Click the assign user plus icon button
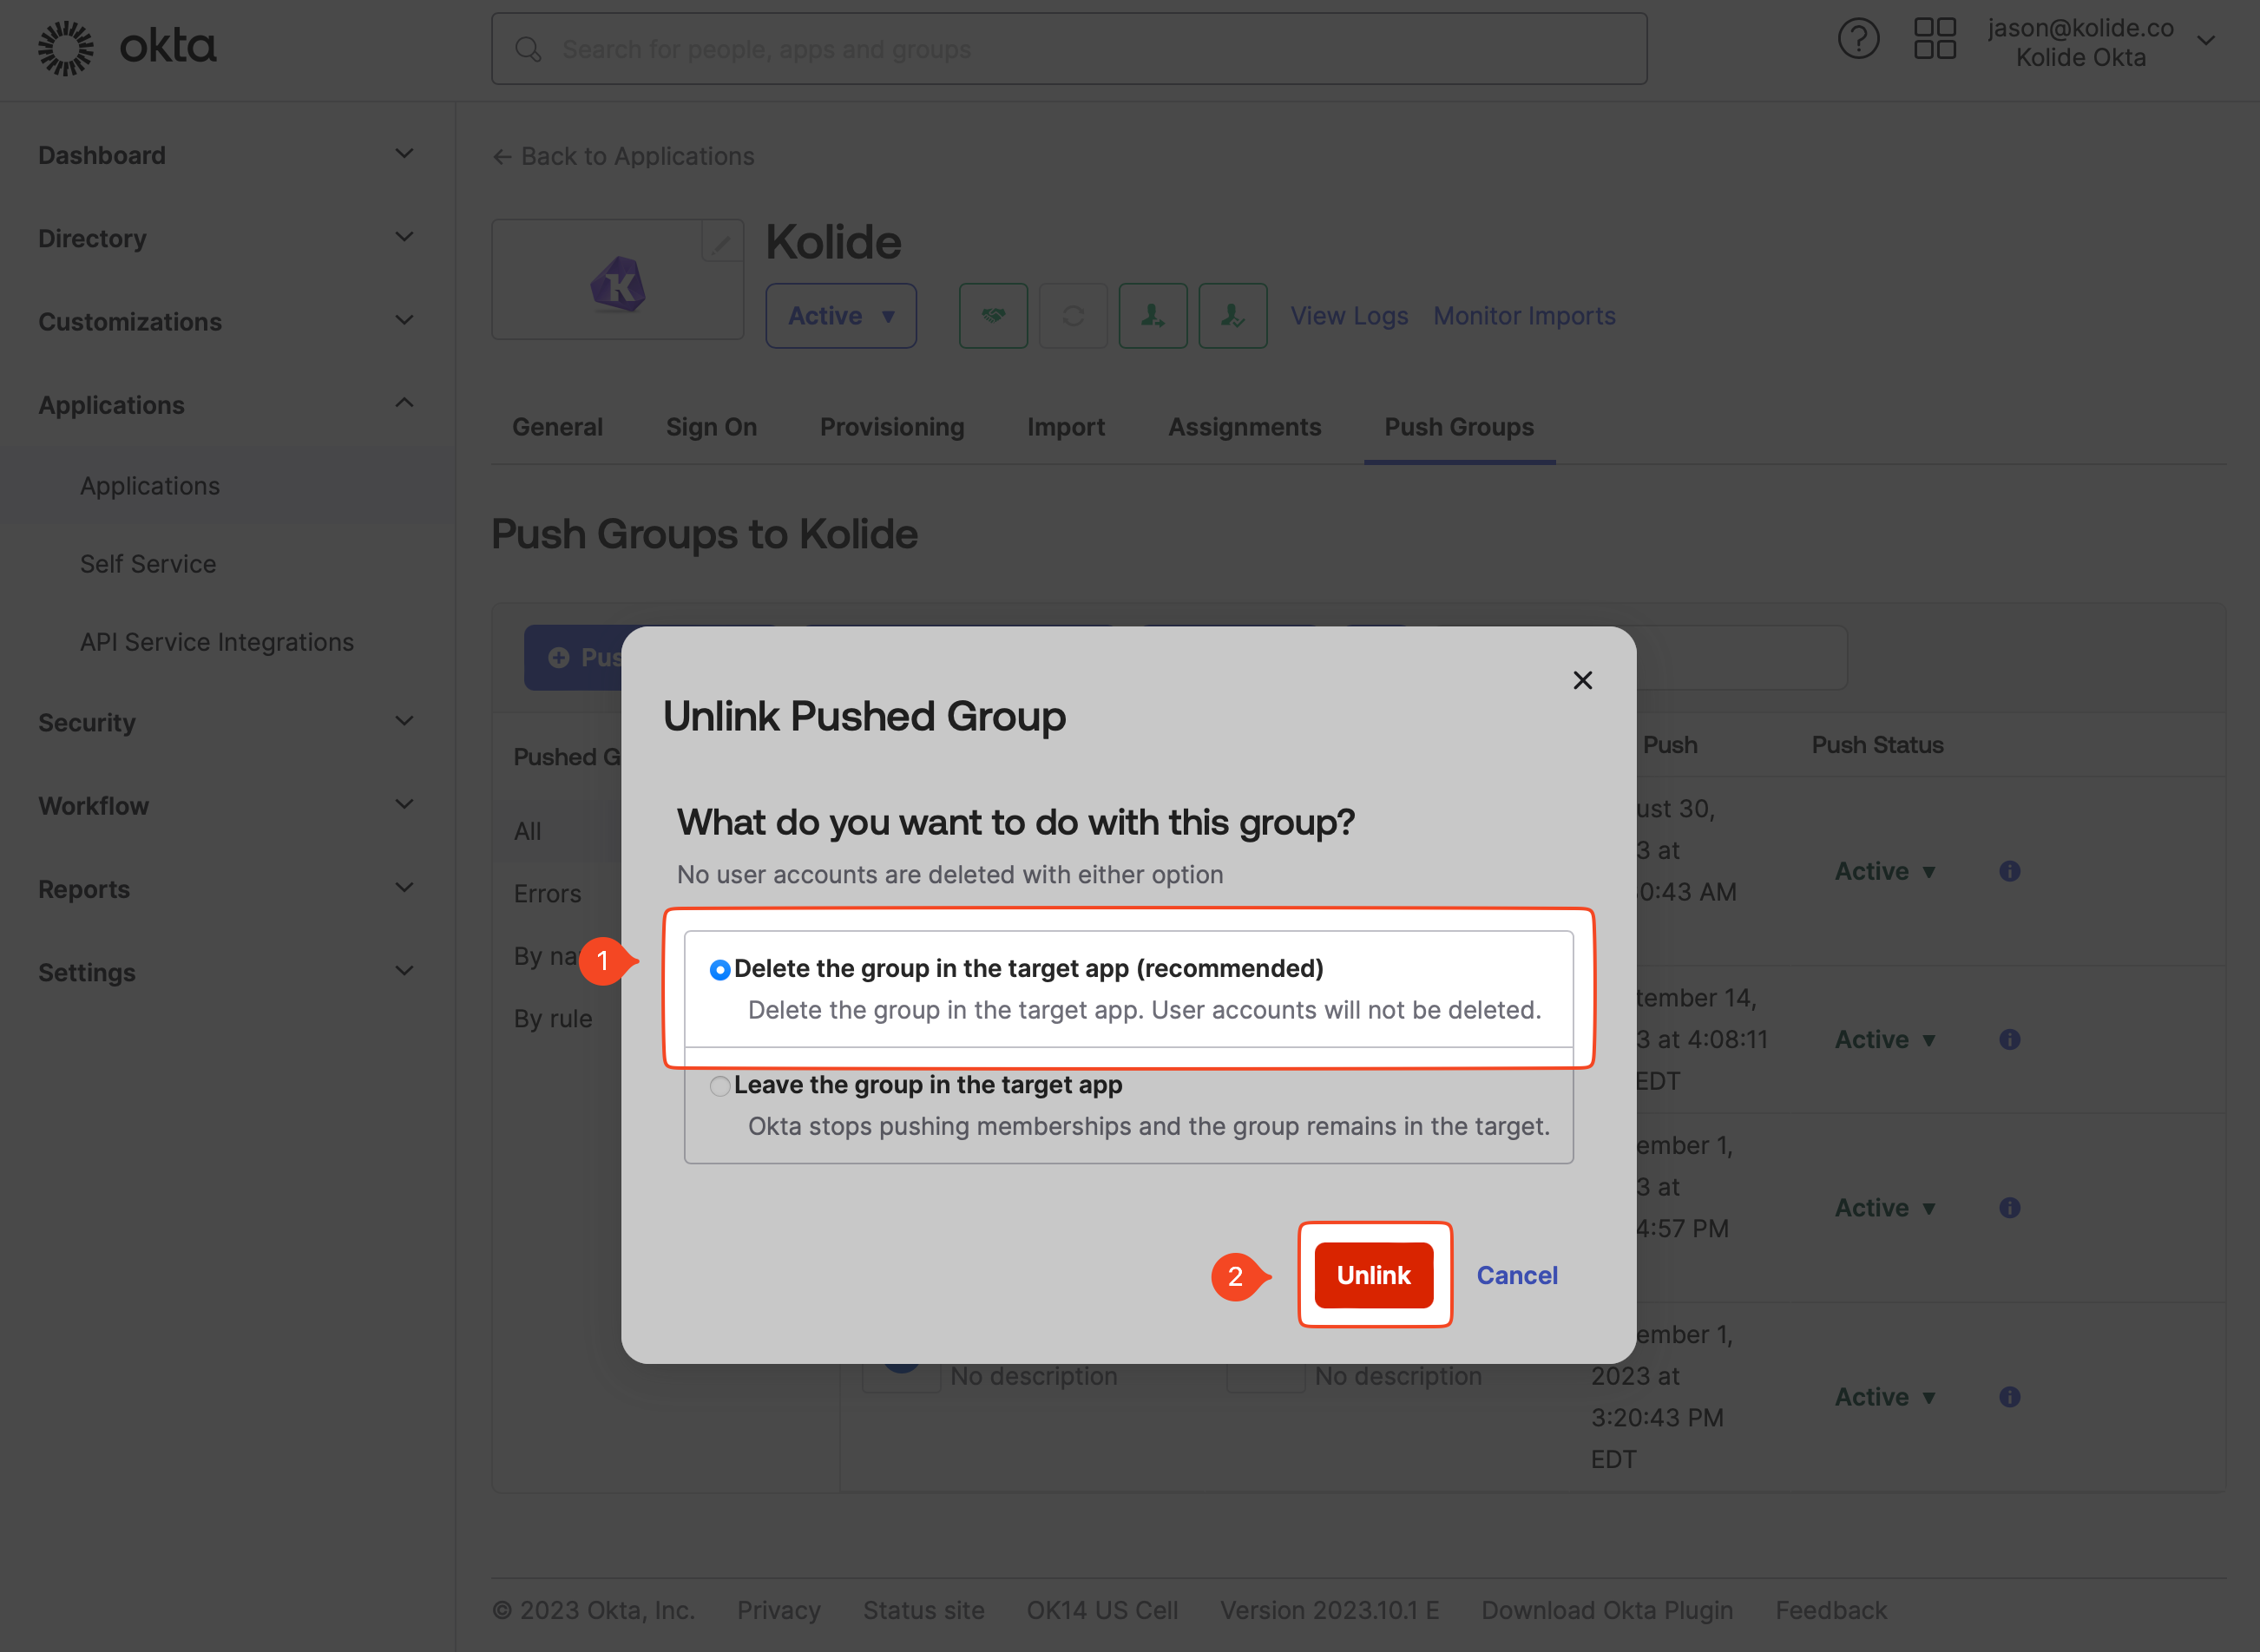Screen dimensions: 2260x1652 pyautogui.click(x=1153, y=316)
